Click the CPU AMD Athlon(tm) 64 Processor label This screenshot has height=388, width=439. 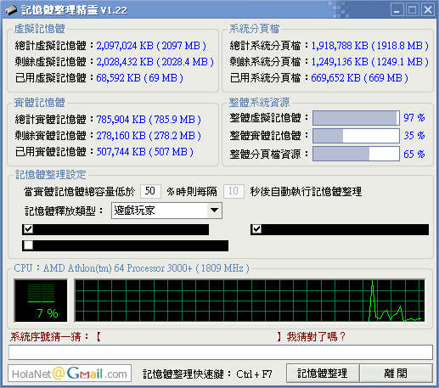pos(132,268)
